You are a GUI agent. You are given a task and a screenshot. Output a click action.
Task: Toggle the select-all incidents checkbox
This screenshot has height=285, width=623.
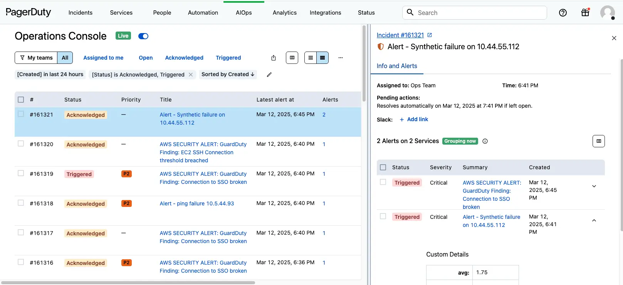pyautogui.click(x=21, y=100)
